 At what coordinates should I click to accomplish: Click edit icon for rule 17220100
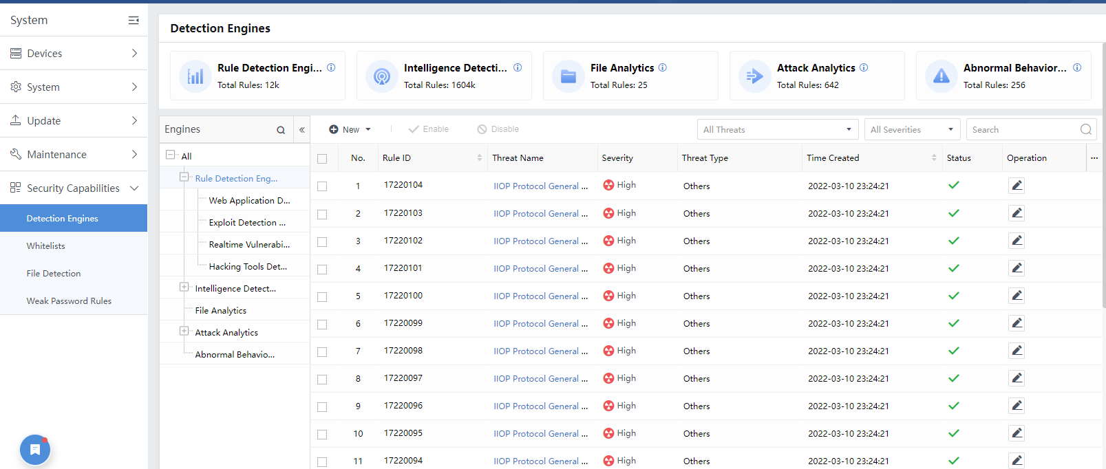(1016, 296)
